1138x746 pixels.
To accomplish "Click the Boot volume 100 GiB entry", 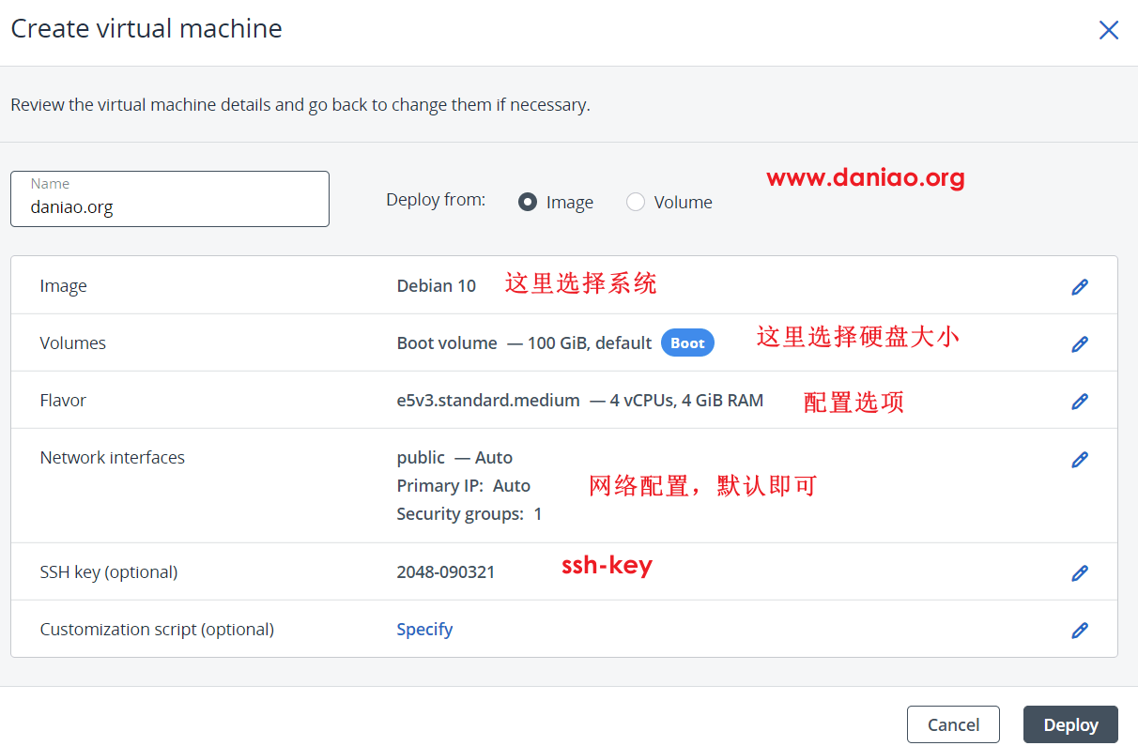I will [524, 343].
